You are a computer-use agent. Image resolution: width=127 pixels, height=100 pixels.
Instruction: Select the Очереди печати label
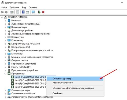tap(20, 60)
